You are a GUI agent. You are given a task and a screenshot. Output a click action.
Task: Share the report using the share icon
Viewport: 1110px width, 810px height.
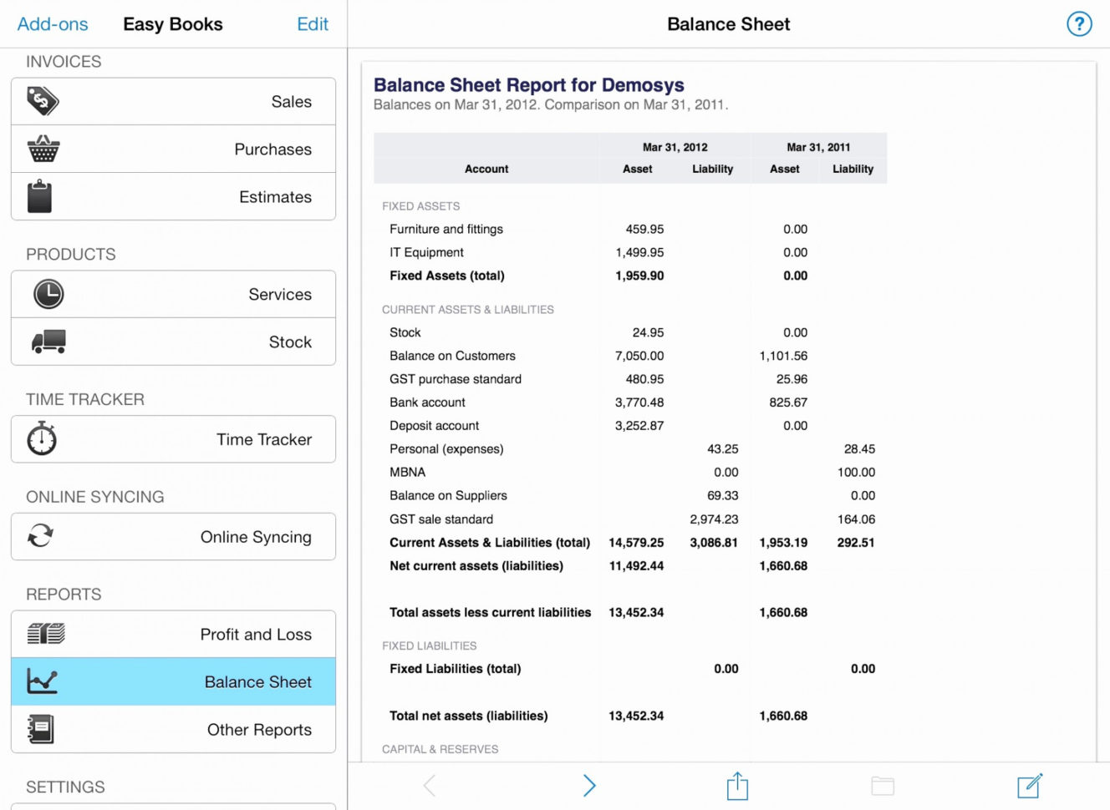(736, 785)
